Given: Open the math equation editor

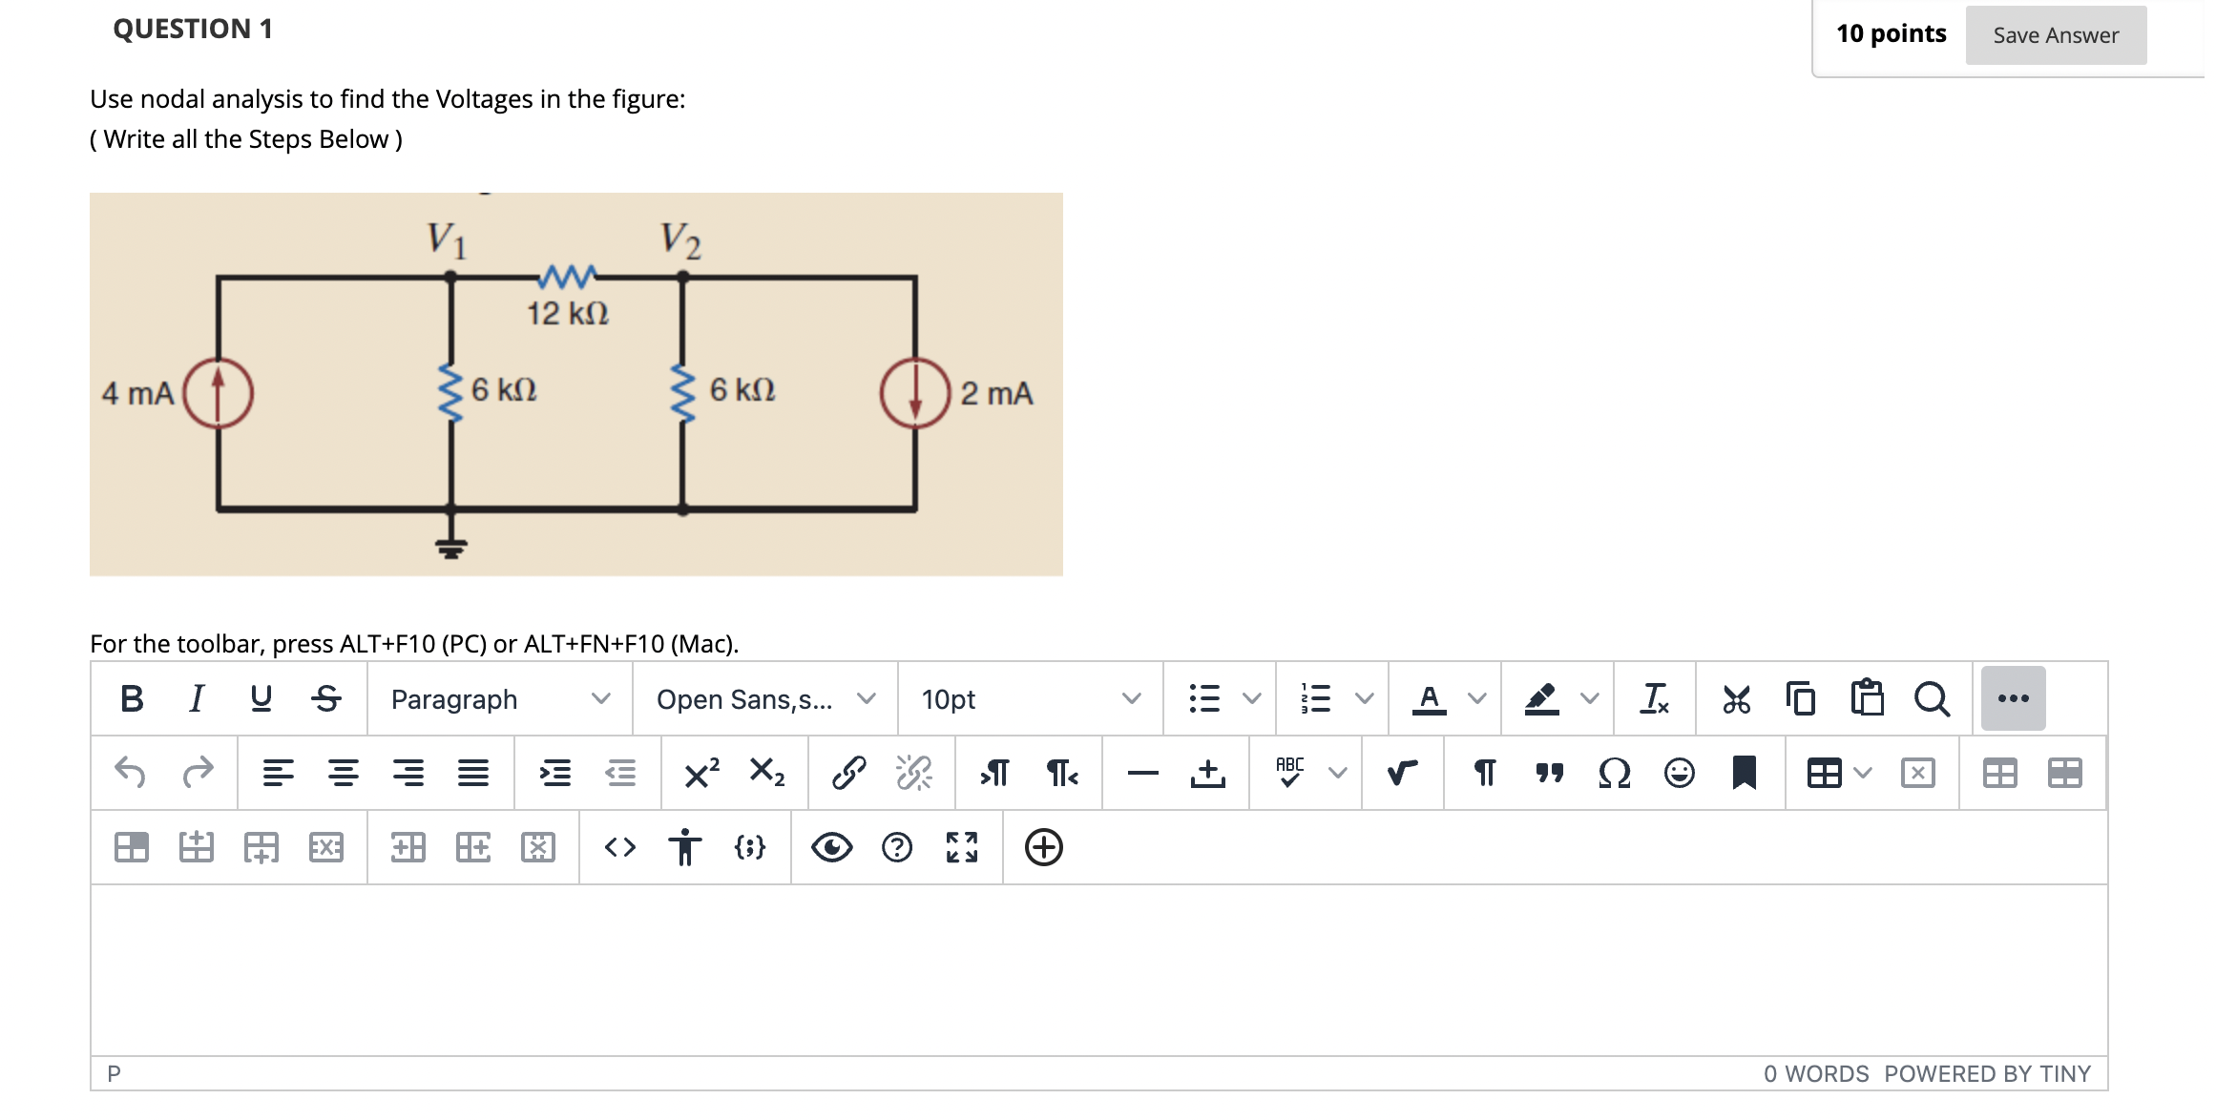Looking at the screenshot, I should click(x=1402, y=772).
